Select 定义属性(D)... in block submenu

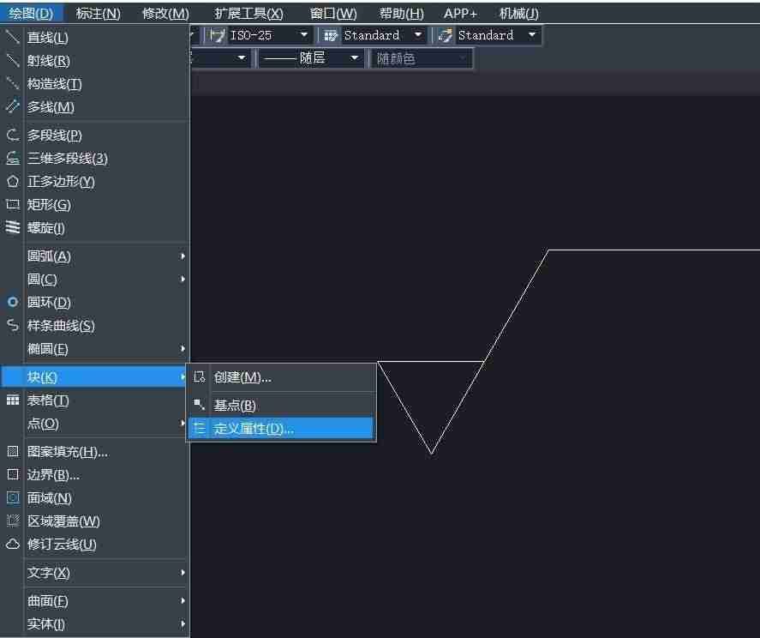pyautogui.click(x=281, y=429)
